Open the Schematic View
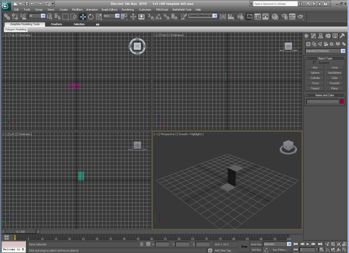The width and height of the screenshot is (349, 253). 265,17
